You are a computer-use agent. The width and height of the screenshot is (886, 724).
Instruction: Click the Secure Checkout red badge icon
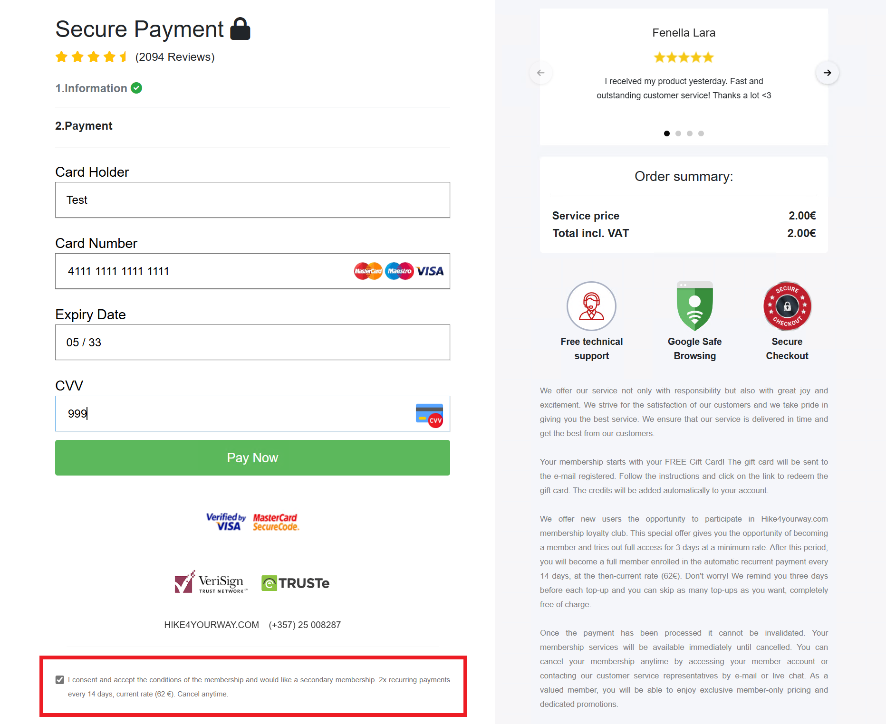(787, 306)
